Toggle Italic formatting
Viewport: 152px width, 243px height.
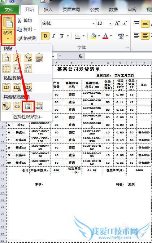tap(54, 36)
